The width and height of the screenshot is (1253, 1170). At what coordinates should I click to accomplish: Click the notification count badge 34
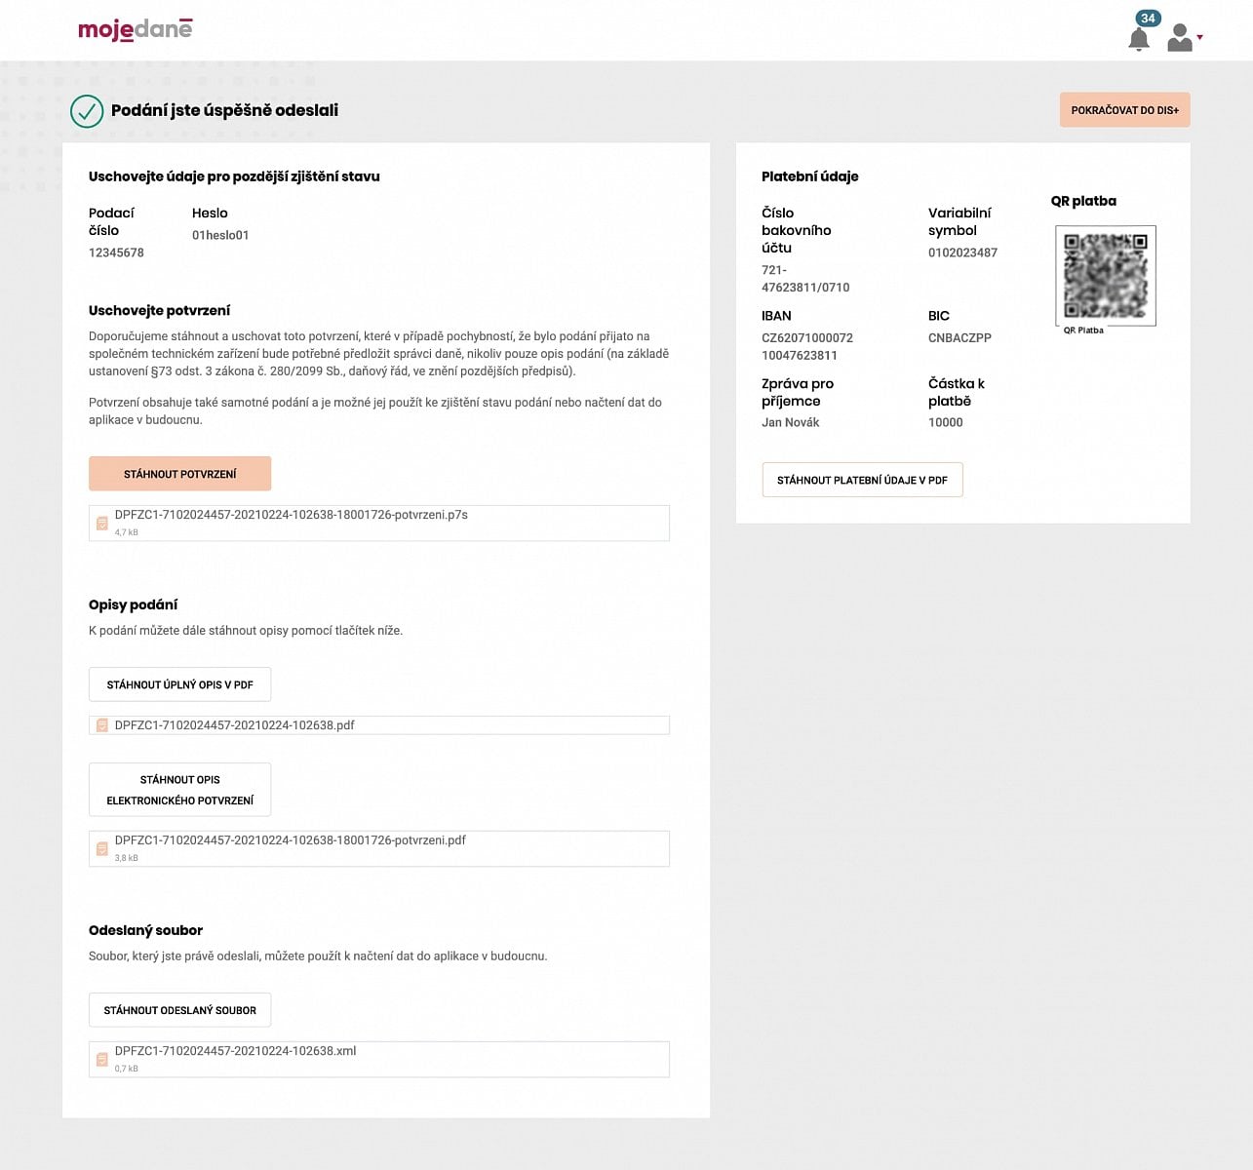click(1148, 19)
